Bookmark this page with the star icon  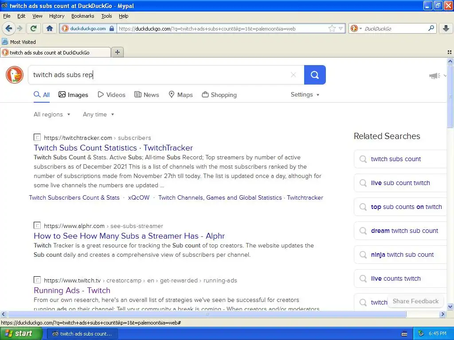[332, 28]
